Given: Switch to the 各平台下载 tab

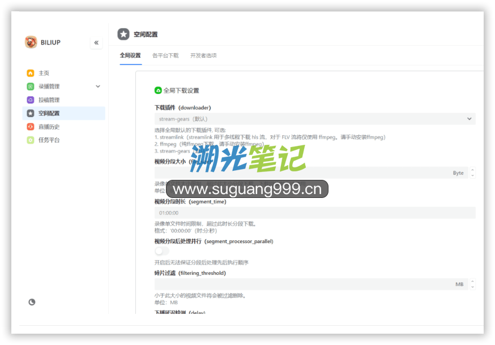Looking at the screenshot, I should tap(165, 55).
